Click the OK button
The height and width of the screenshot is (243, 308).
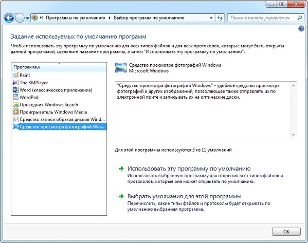(286, 232)
